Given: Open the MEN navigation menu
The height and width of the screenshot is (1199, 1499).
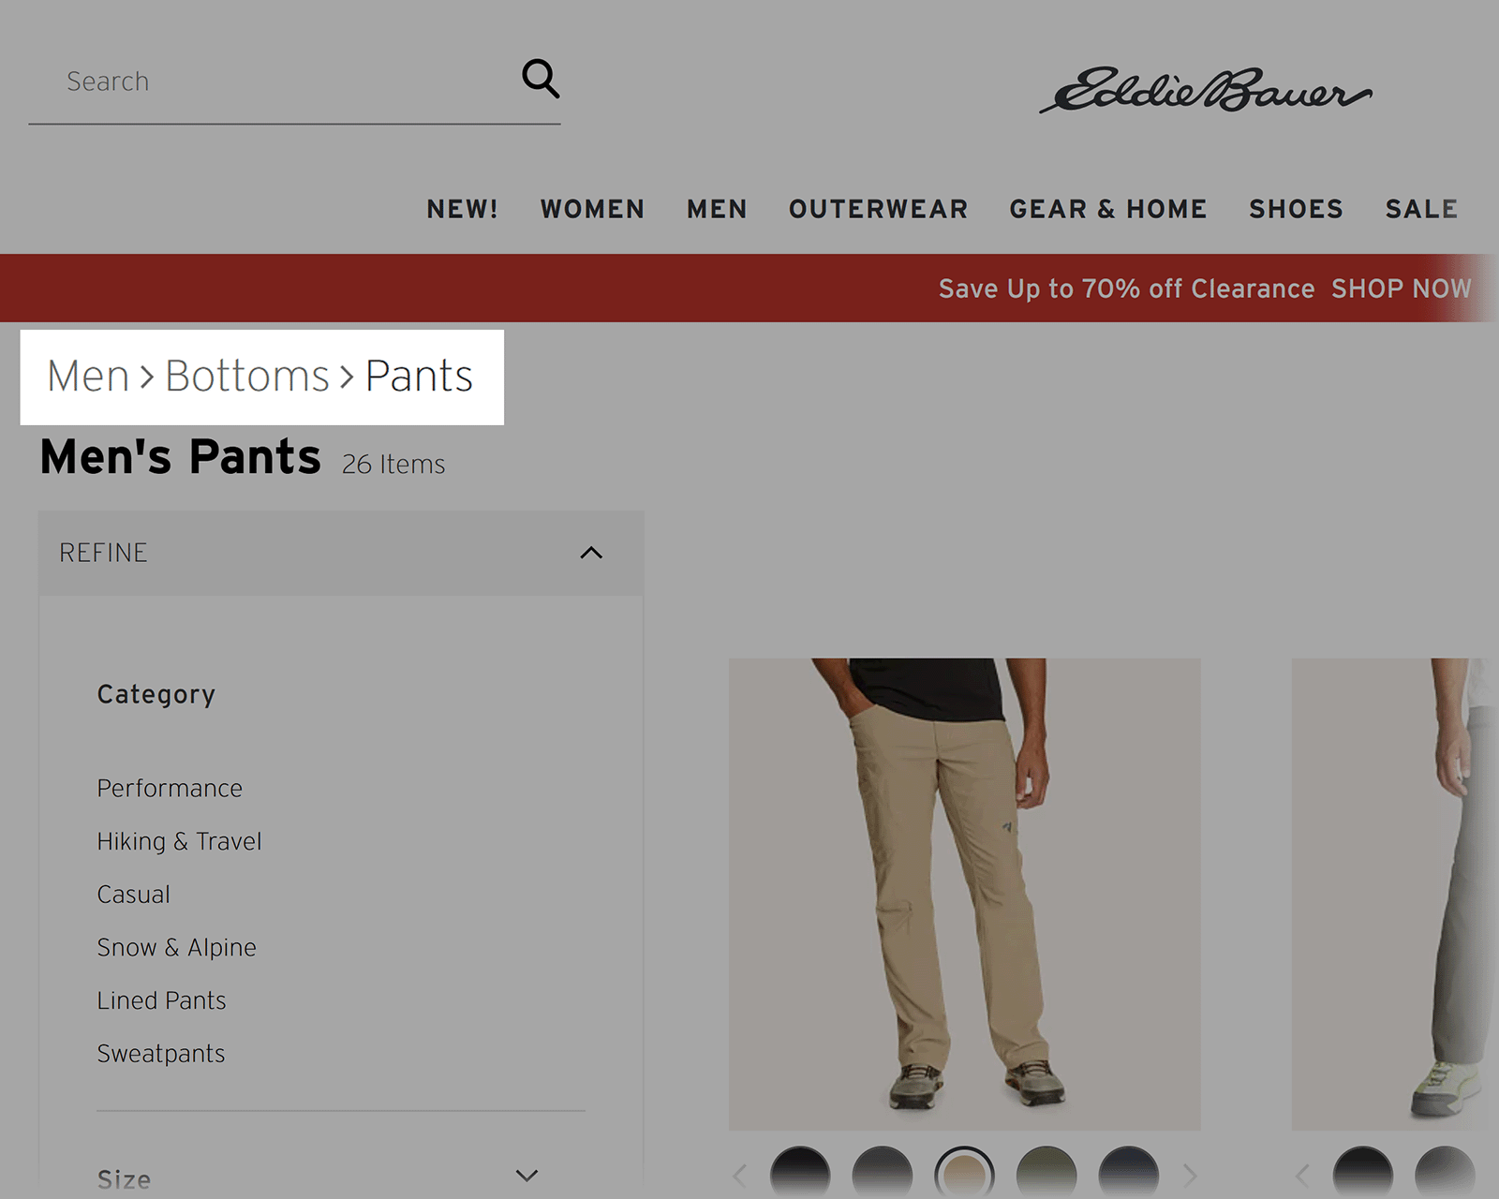Looking at the screenshot, I should click(716, 209).
